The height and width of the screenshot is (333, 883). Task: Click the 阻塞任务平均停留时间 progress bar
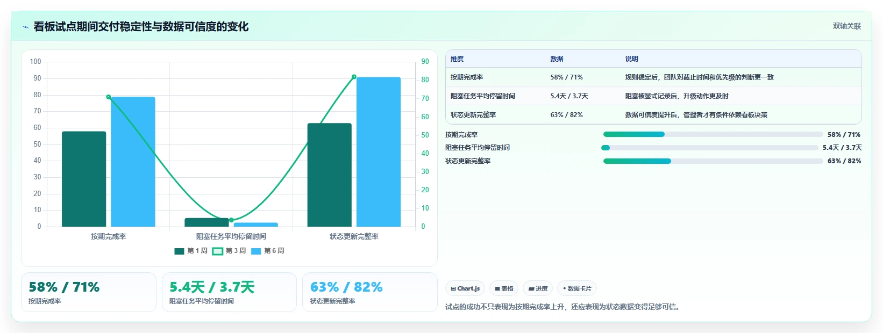click(710, 148)
